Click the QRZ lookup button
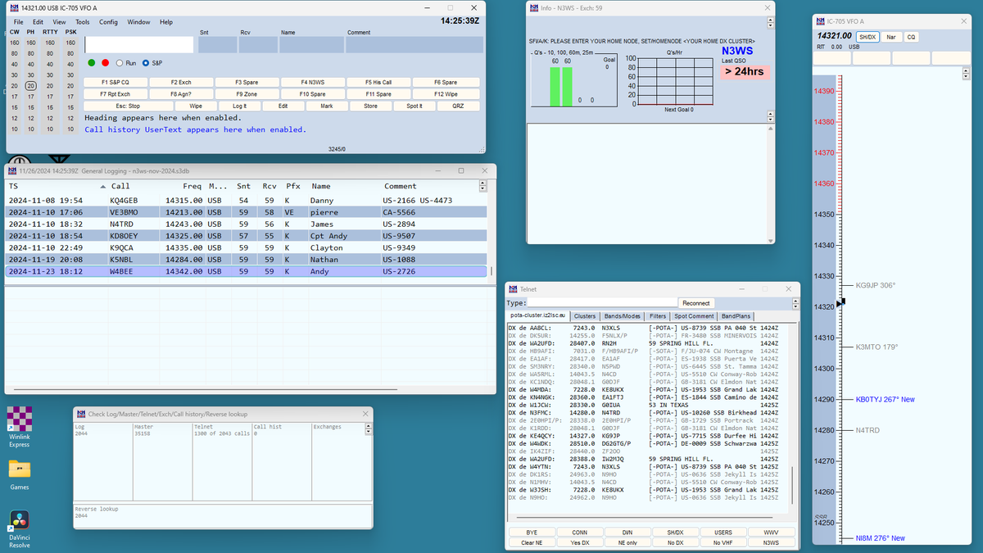 point(458,106)
